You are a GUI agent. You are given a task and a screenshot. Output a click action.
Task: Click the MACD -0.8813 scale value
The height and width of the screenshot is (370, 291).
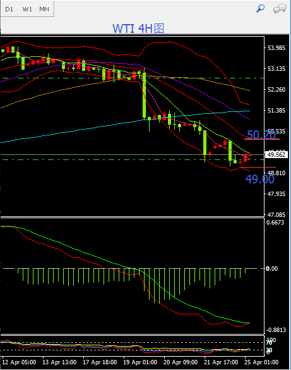(x=276, y=330)
